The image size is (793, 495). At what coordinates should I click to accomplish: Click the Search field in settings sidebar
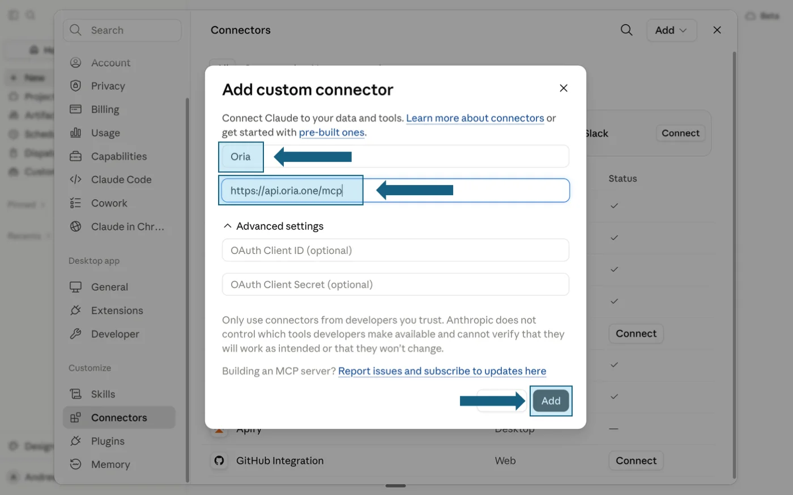pos(122,30)
